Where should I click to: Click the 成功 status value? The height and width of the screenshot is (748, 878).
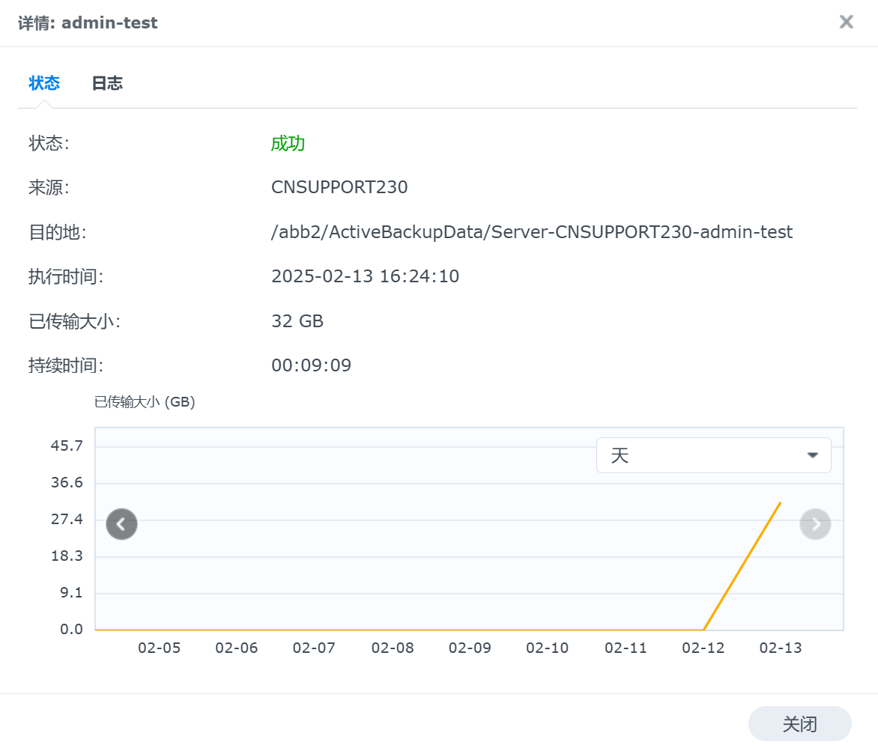tap(288, 143)
